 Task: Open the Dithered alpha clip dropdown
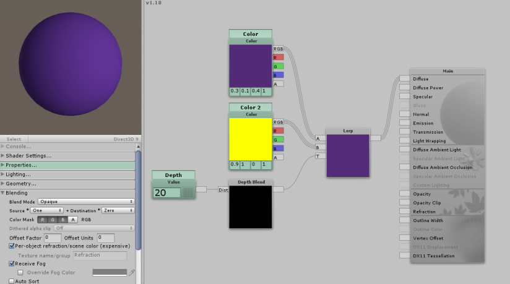pos(93,228)
